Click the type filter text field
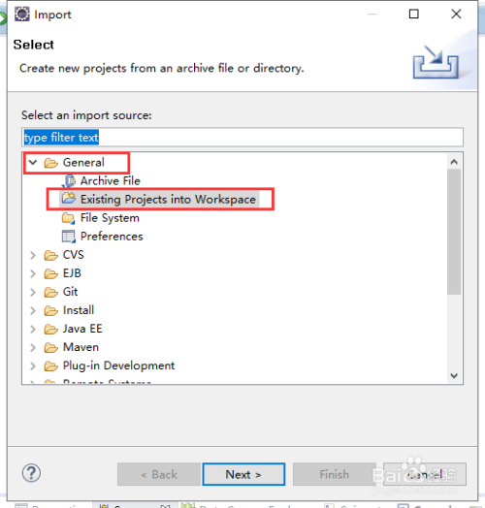Screen dimensions: 485x508 [x=242, y=138]
